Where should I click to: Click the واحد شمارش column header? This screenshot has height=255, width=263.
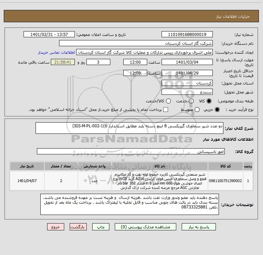(x=95, y=166)
